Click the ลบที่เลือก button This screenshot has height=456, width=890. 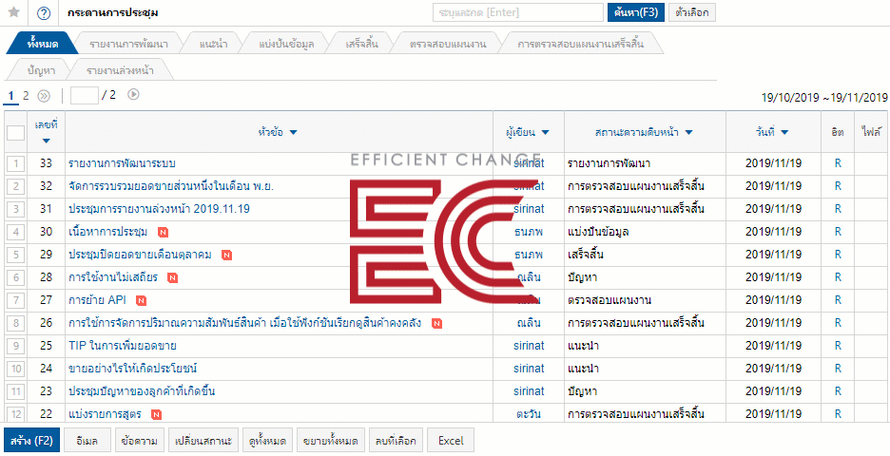point(395,441)
